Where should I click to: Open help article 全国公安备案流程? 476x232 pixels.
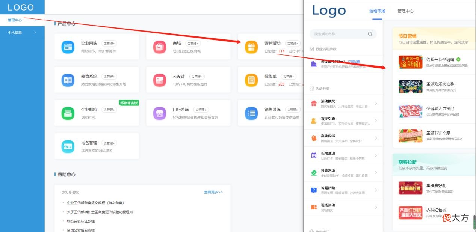pos(81,230)
